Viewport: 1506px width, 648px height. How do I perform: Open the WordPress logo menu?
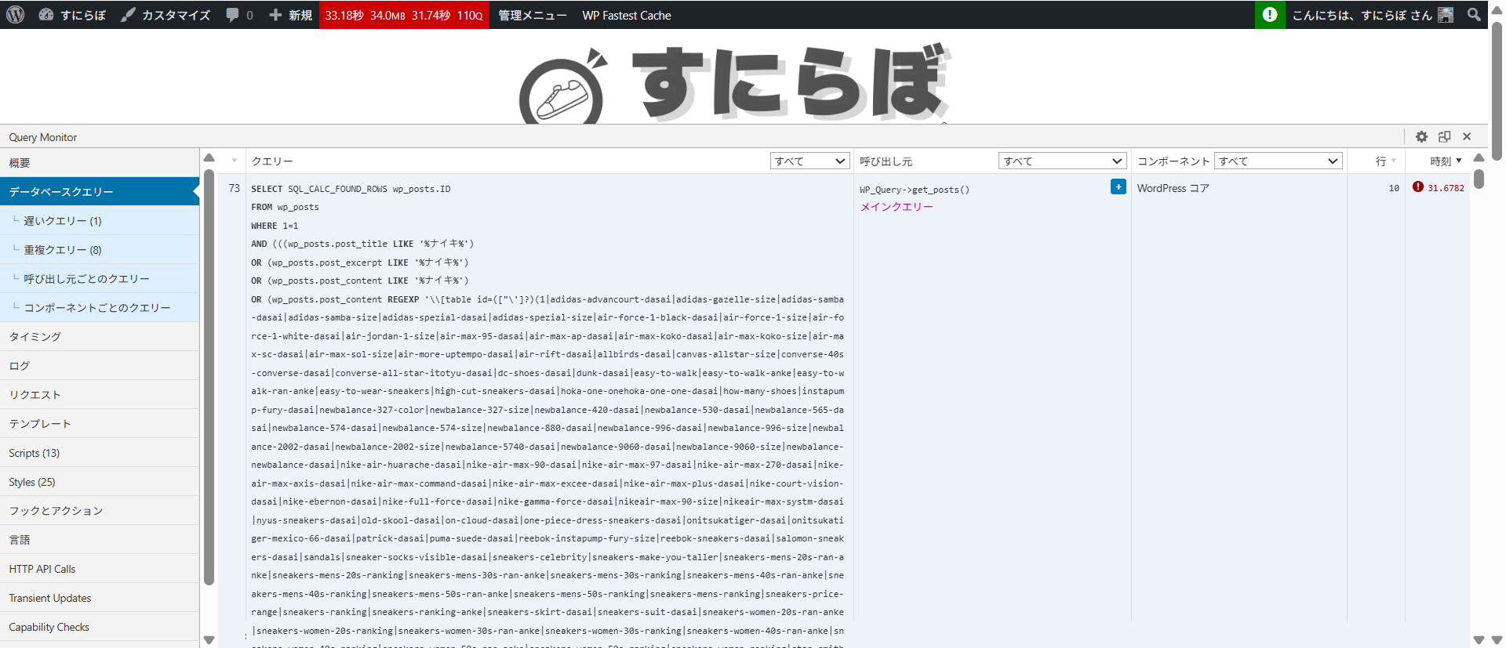[16, 15]
